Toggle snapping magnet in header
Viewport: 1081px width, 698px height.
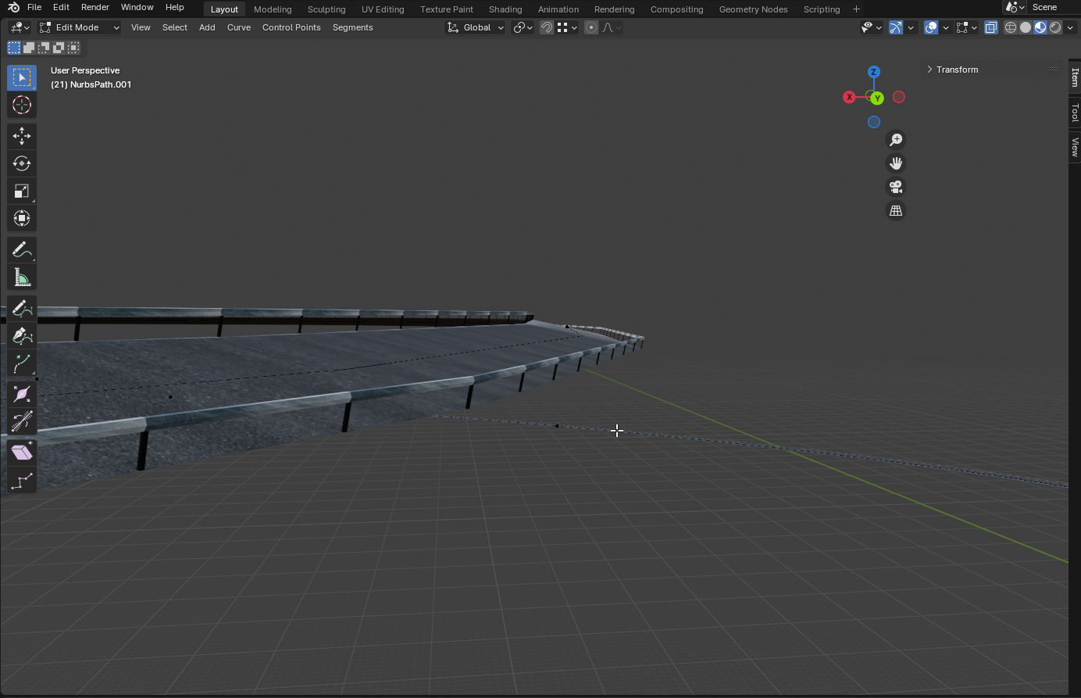coord(547,27)
